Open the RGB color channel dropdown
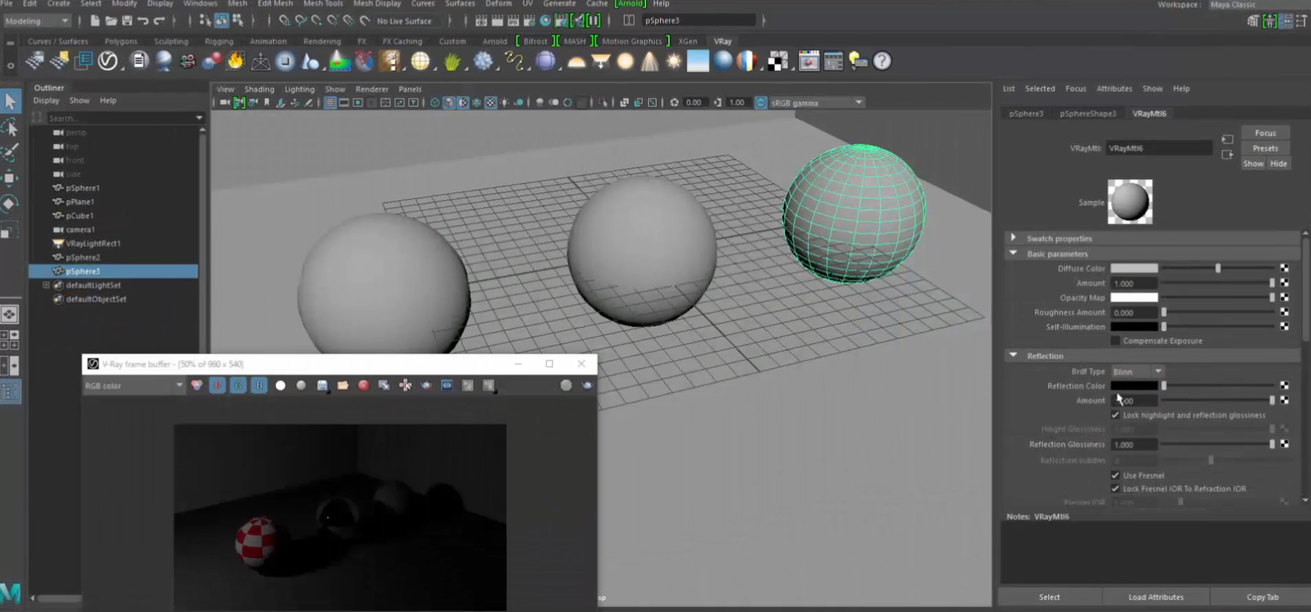This screenshot has width=1311, height=612. pyautogui.click(x=134, y=386)
